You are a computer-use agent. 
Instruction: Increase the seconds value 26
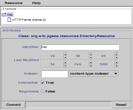point(116,54)
